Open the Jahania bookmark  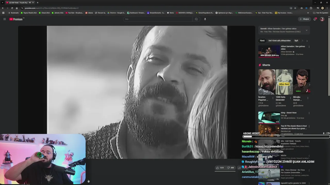pos(89,13)
